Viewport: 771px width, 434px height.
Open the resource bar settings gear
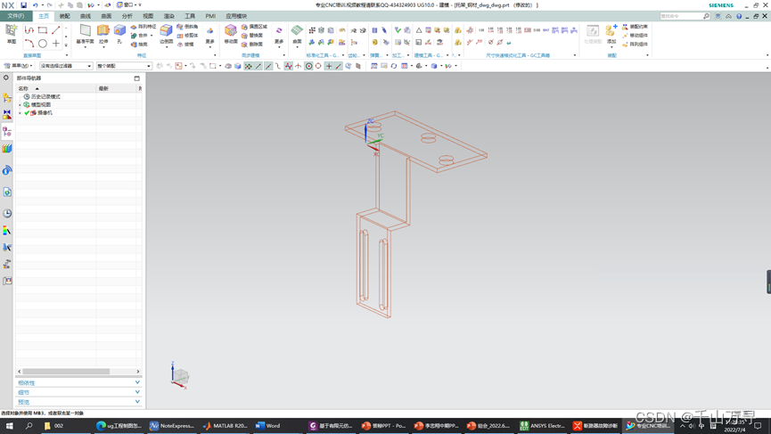(x=6, y=78)
